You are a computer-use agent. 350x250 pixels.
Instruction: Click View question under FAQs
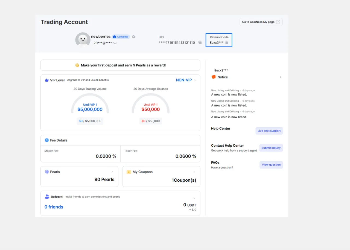[271, 165]
